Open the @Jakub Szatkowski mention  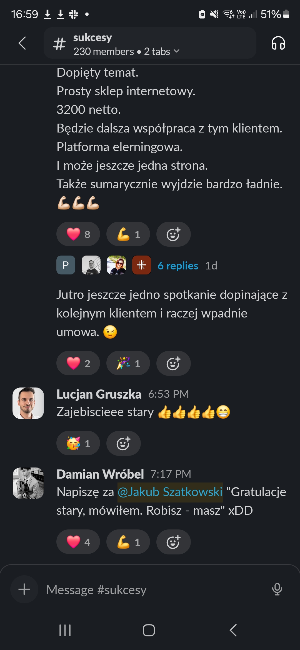tap(170, 492)
